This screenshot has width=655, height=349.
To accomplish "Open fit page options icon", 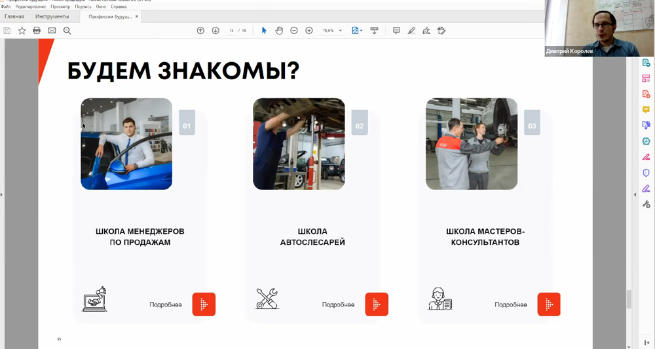I will tap(356, 31).
